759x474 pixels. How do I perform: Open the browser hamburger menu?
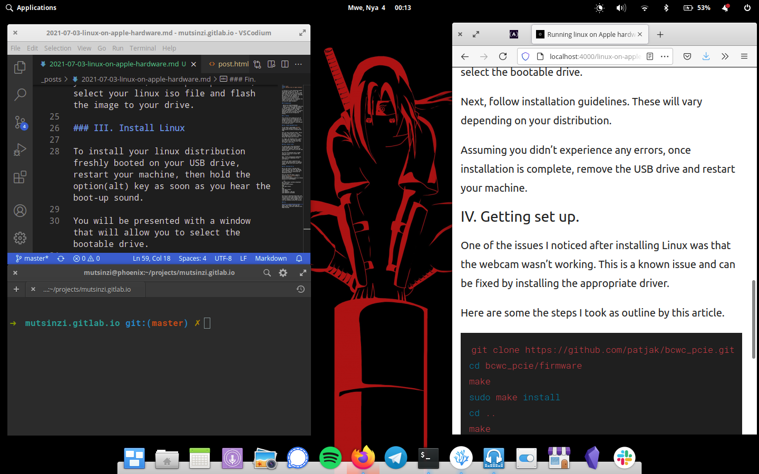(744, 56)
